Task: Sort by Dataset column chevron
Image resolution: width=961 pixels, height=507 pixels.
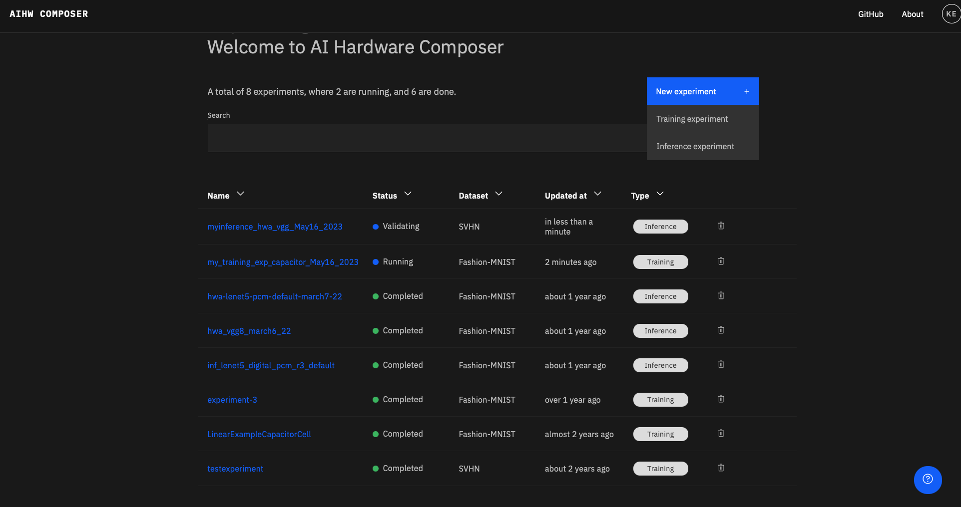Action: click(498, 194)
